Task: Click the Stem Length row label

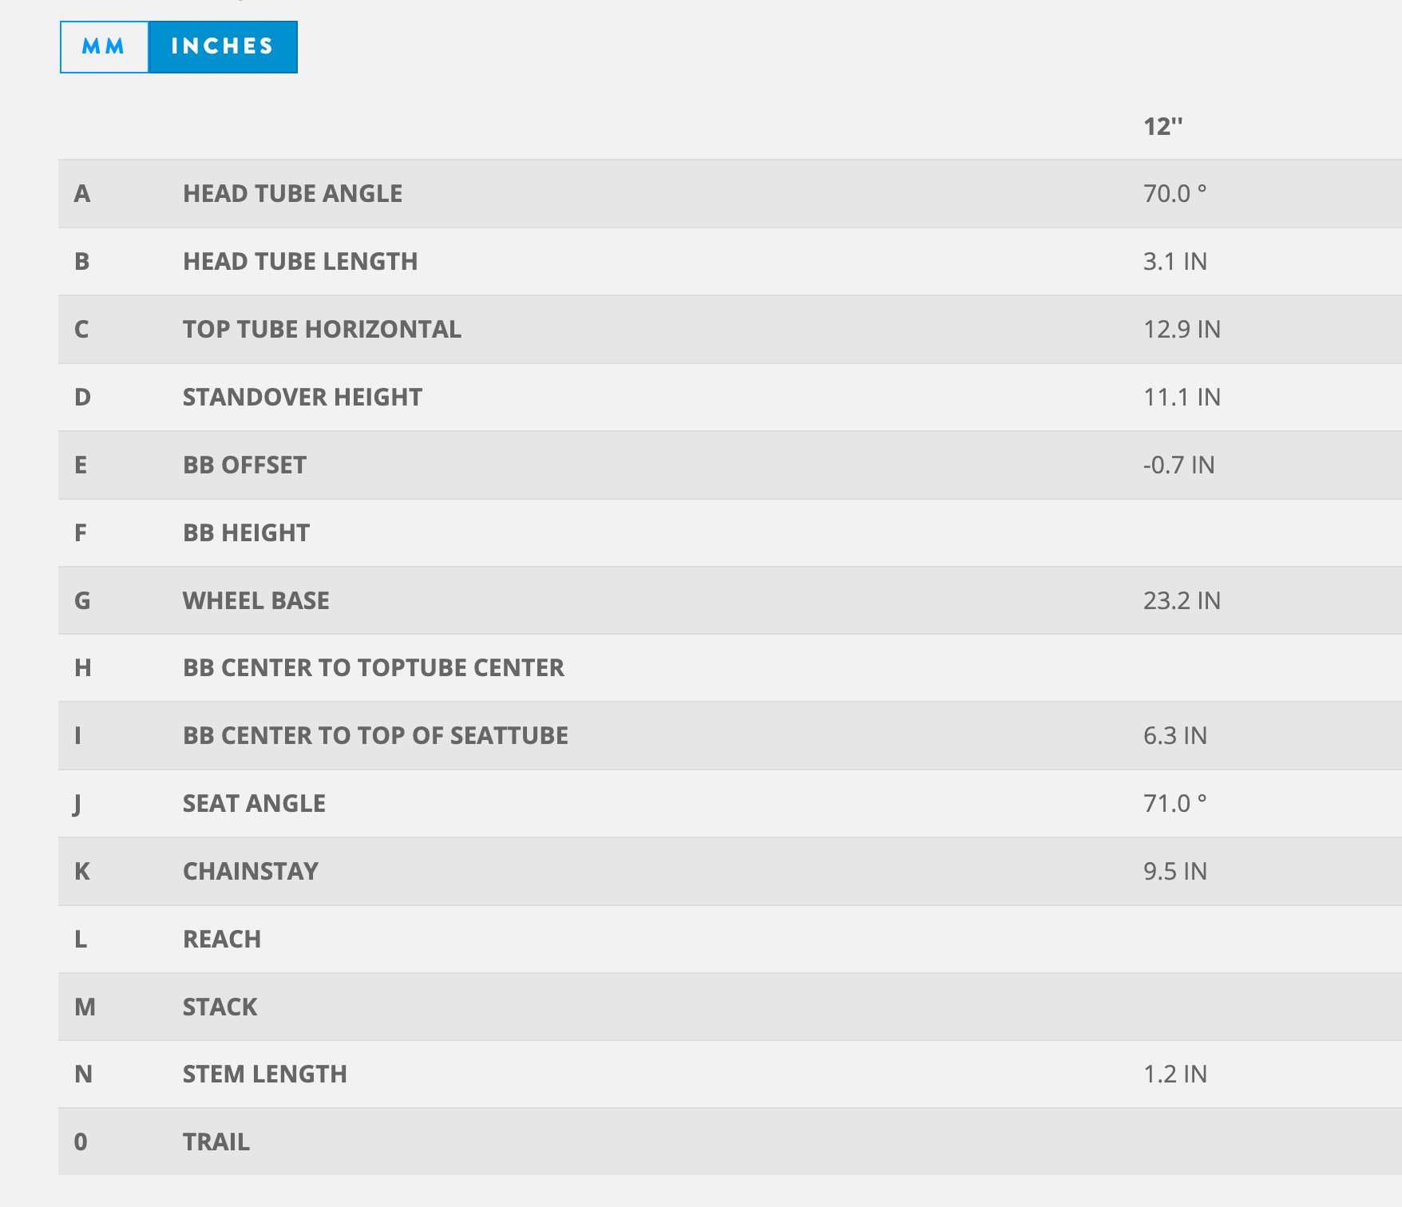Action: (265, 1074)
